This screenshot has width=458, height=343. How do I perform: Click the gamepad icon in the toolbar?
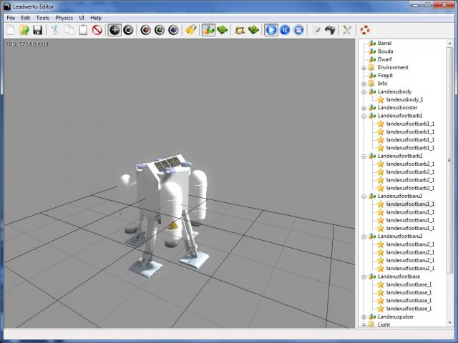click(x=330, y=30)
